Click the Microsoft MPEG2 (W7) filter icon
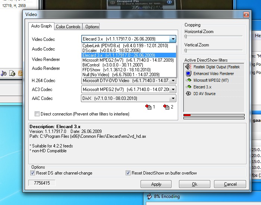Viewport: 261px width, 205px height. pyautogui.click(x=188, y=80)
